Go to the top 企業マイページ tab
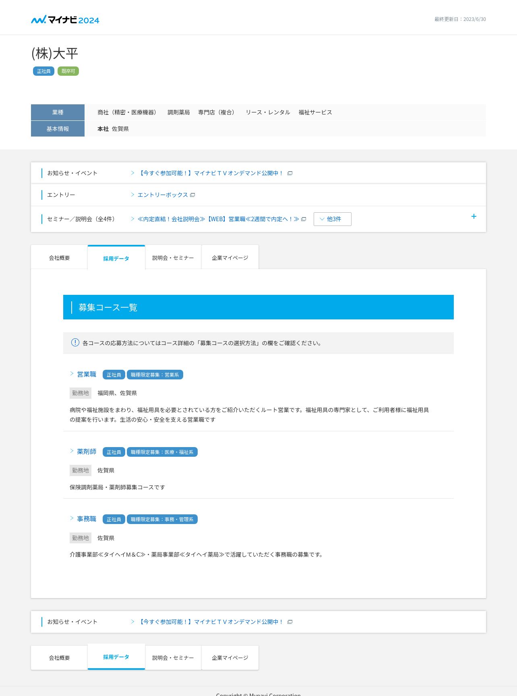The height and width of the screenshot is (696, 517). tap(230, 257)
